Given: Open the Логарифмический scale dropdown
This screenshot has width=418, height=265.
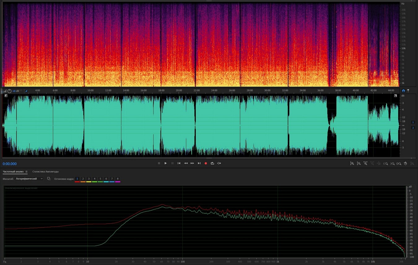Looking at the screenshot, I should [x=29, y=179].
